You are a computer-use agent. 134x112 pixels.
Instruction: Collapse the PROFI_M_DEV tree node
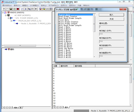11,21
